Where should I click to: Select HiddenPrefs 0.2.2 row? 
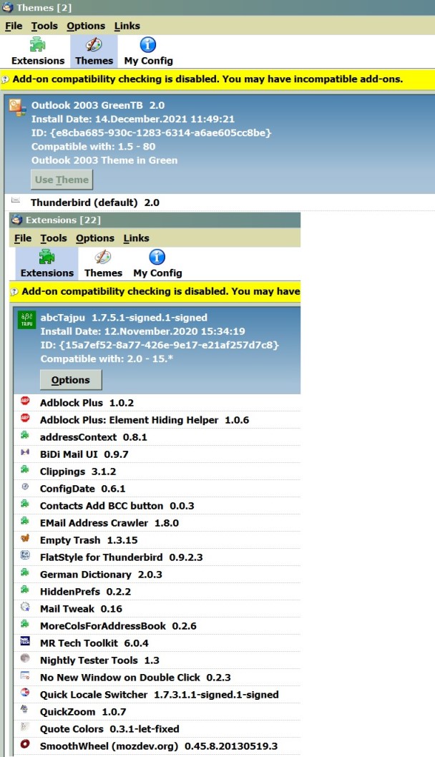pyautogui.click(x=157, y=592)
